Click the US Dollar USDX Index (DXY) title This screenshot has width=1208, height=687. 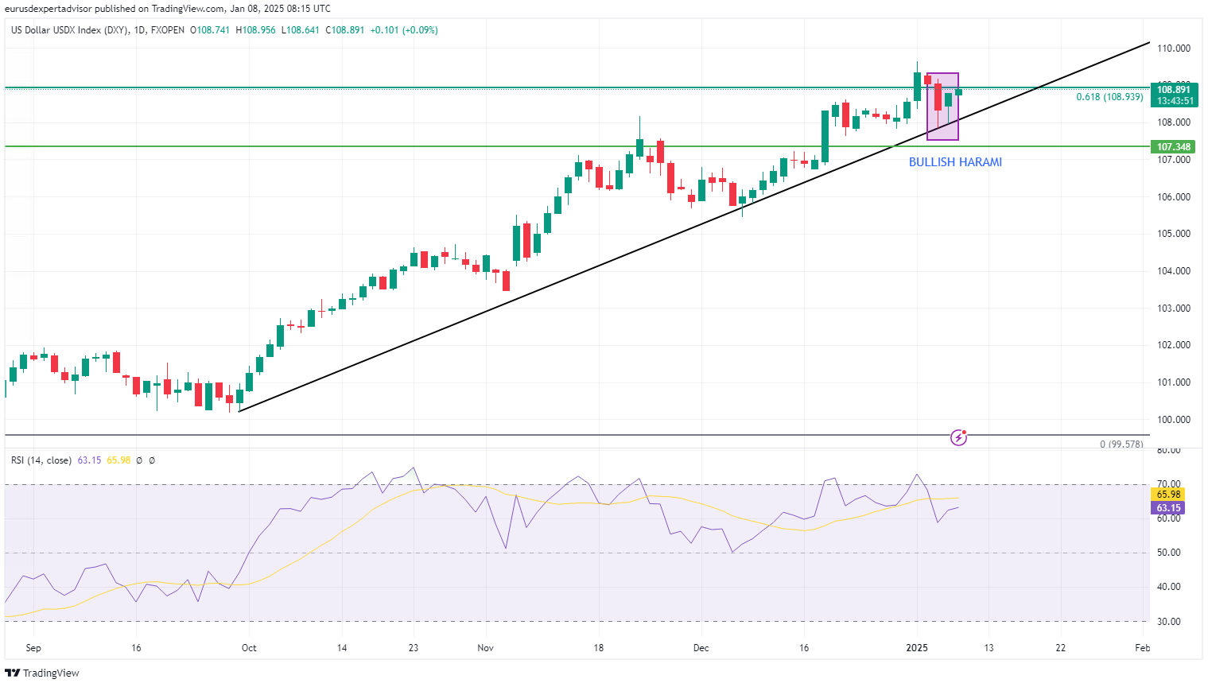point(69,30)
